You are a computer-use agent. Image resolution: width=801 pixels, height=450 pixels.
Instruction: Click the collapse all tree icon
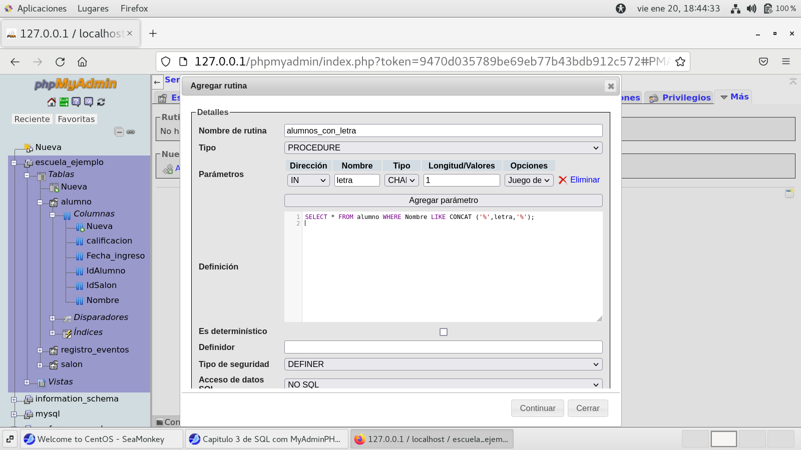coord(119,132)
